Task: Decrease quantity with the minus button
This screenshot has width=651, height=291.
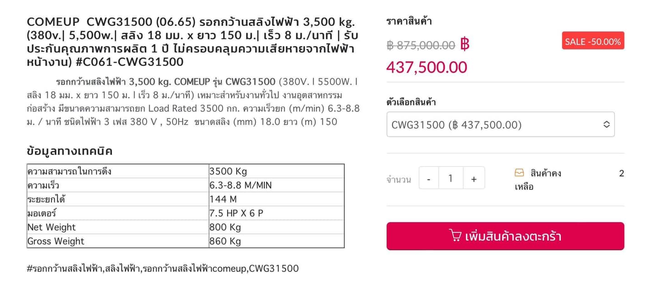Action: click(x=429, y=178)
